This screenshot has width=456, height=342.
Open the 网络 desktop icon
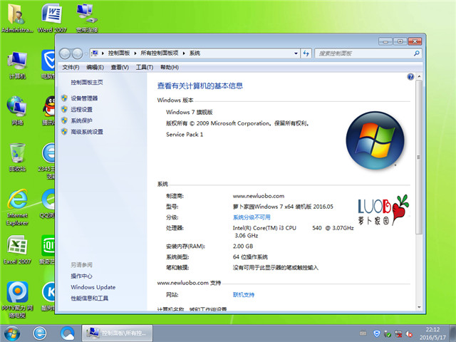pyautogui.click(x=17, y=110)
